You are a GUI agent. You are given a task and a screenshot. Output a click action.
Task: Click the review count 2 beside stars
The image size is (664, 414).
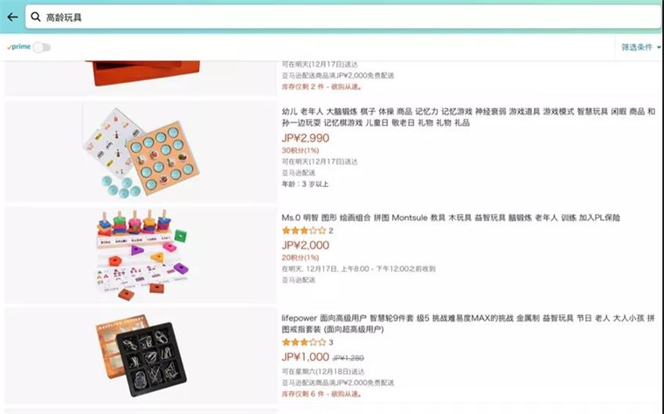point(331,231)
